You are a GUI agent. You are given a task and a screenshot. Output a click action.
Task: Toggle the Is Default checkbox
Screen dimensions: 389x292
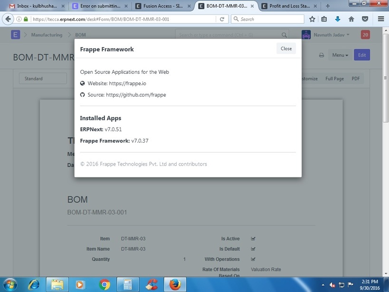(x=253, y=249)
